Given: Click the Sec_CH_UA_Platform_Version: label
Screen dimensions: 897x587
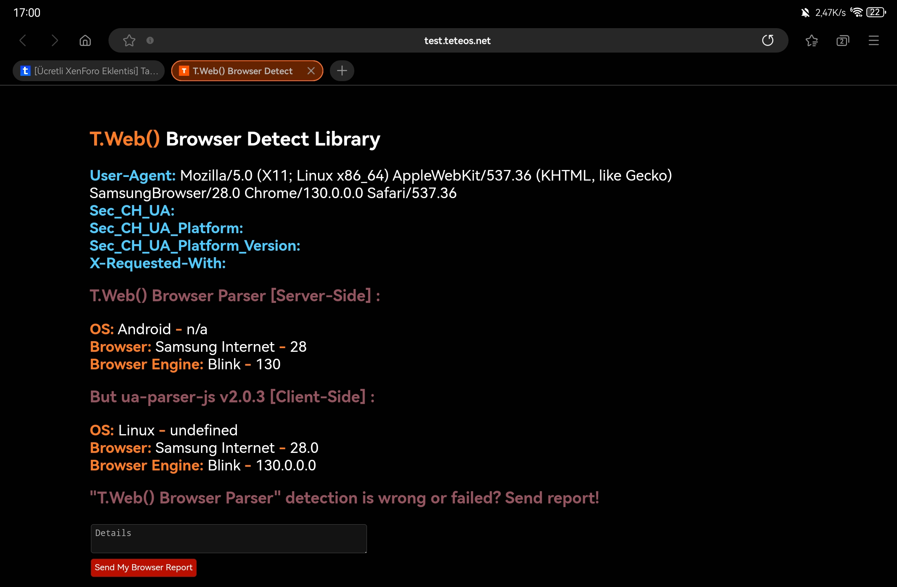Looking at the screenshot, I should coord(195,245).
